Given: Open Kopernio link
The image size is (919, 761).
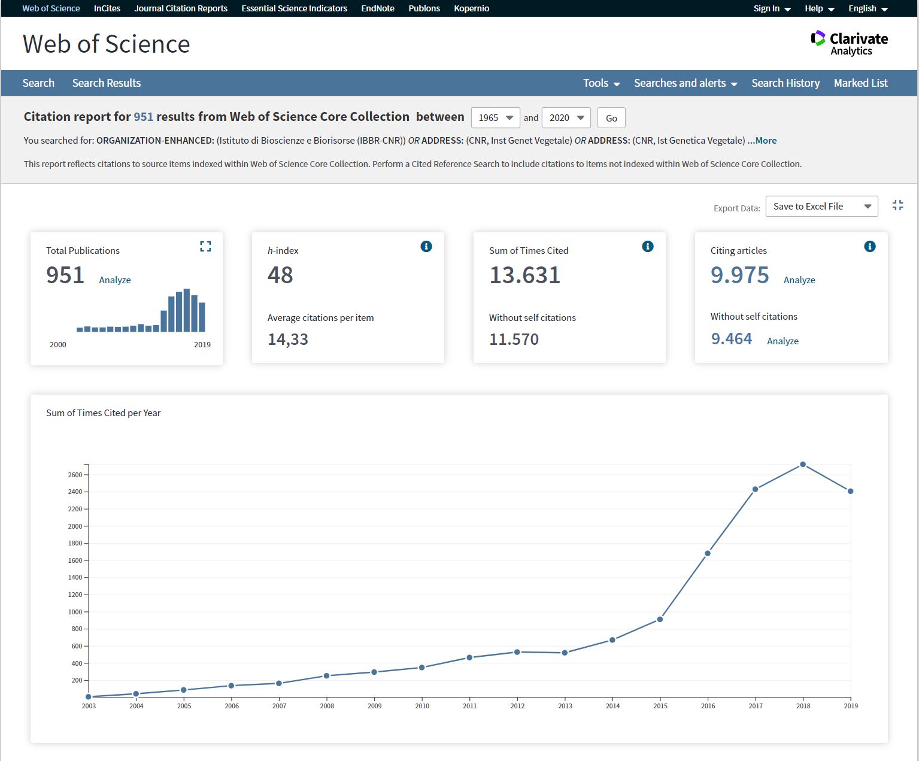Looking at the screenshot, I should click(x=472, y=8).
